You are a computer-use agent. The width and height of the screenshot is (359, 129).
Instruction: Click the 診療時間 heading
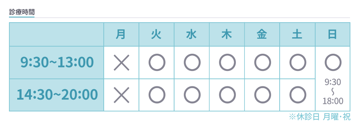pos(22,12)
